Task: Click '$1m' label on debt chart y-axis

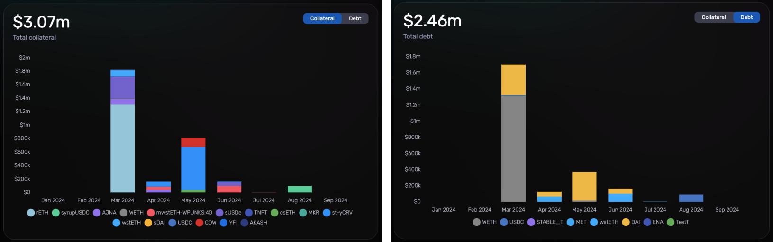Action: pos(416,121)
